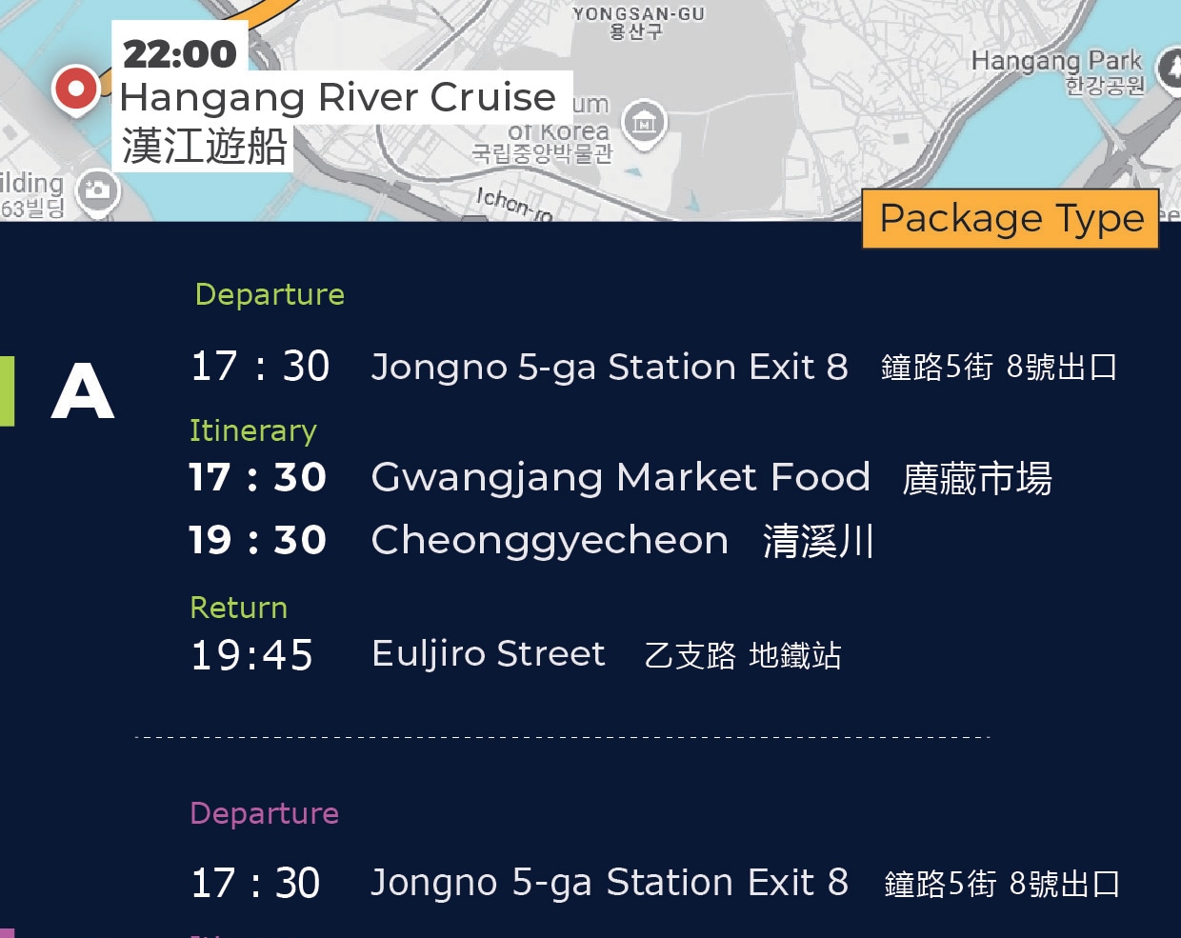Viewport: 1181px width, 938px height.
Task: Click the red Hangang River Cruise map pin
Action: coord(75,90)
